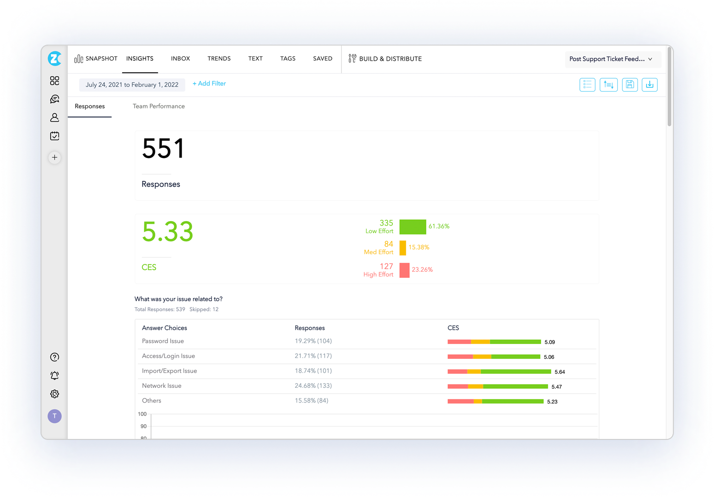Open the notifications bell icon
Image resolution: width=714 pixels, height=497 pixels.
(x=54, y=375)
